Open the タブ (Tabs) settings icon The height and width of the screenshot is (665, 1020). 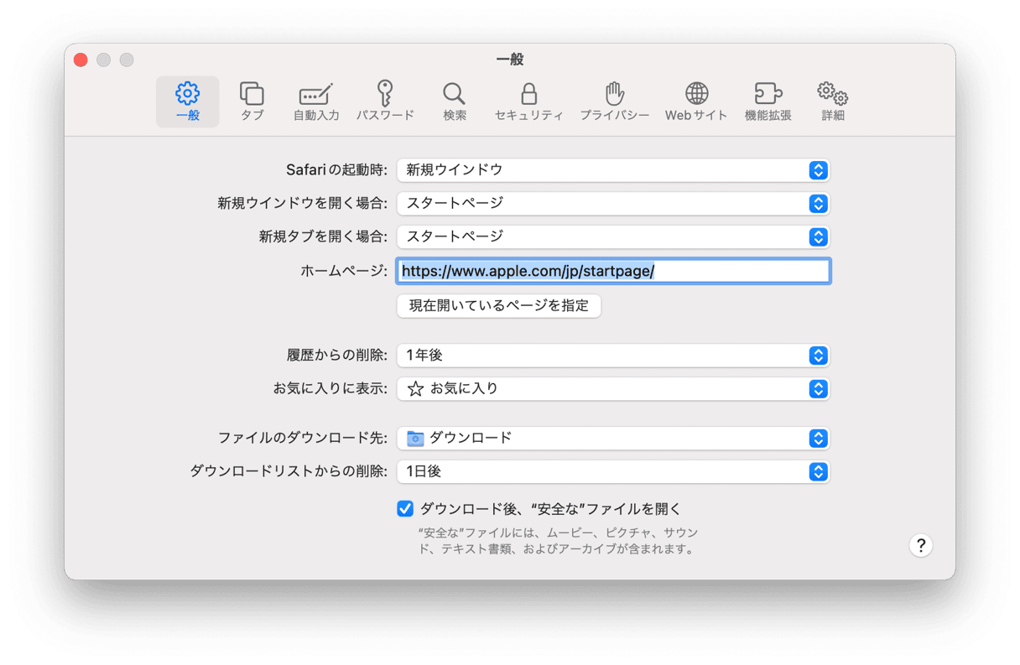point(252,101)
